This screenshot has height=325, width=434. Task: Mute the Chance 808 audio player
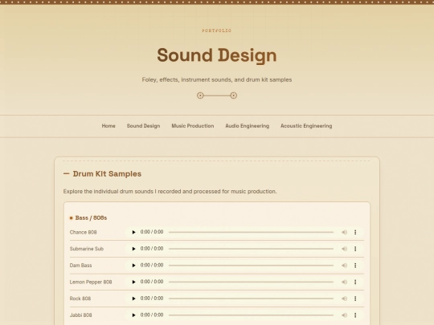(344, 232)
